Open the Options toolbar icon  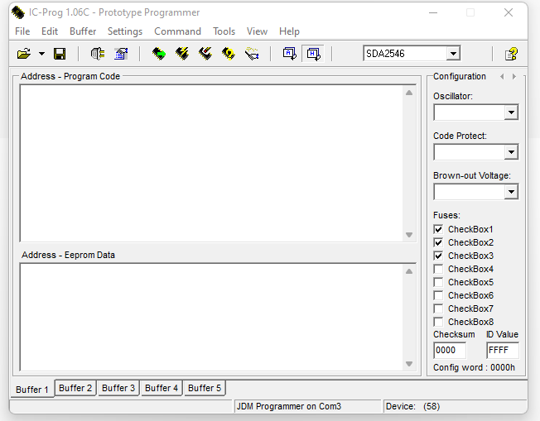121,54
